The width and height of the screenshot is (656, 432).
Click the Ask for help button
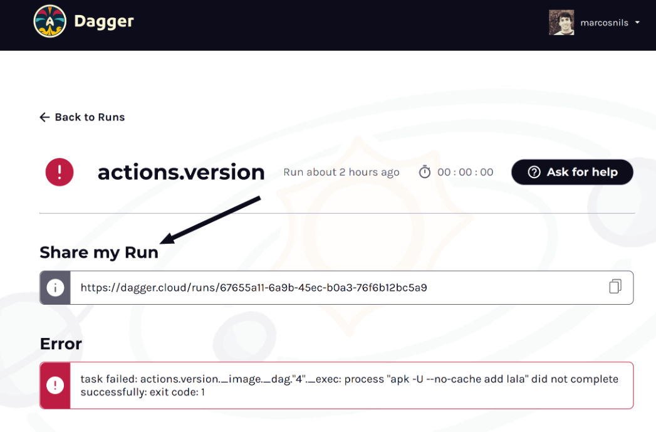point(572,172)
